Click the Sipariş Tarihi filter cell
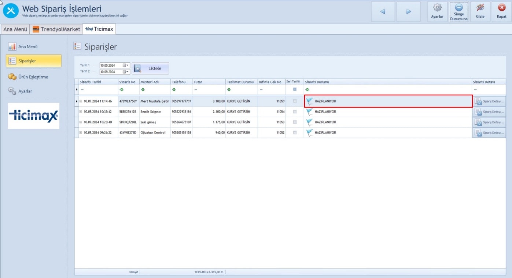The height and width of the screenshot is (278, 512). coord(98,89)
